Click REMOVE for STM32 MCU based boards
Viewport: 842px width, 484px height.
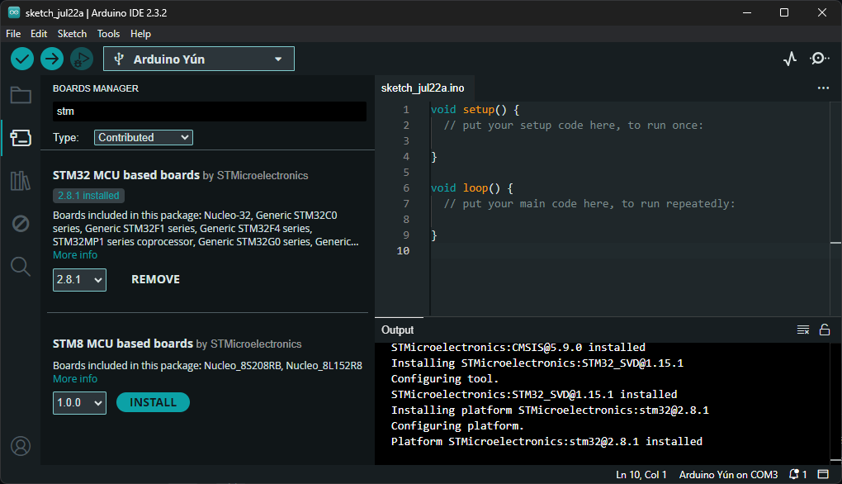[x=155, y=280]
